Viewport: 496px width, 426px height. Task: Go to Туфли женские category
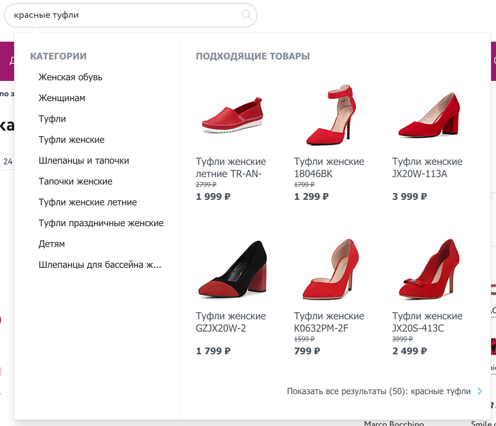71,140
